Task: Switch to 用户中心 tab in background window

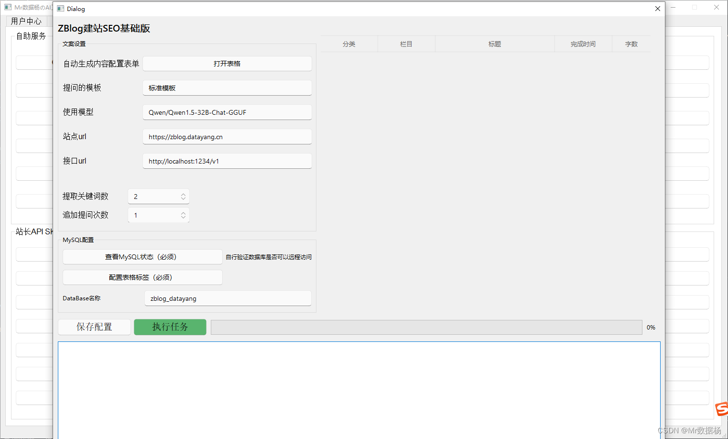Action: tap(26, 21)
